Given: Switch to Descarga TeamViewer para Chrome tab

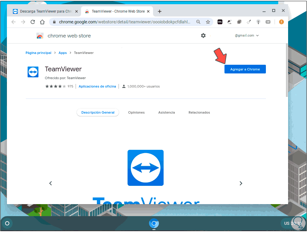Looking at the screenshot, I should pyautogui.click(x=46, y=11).
